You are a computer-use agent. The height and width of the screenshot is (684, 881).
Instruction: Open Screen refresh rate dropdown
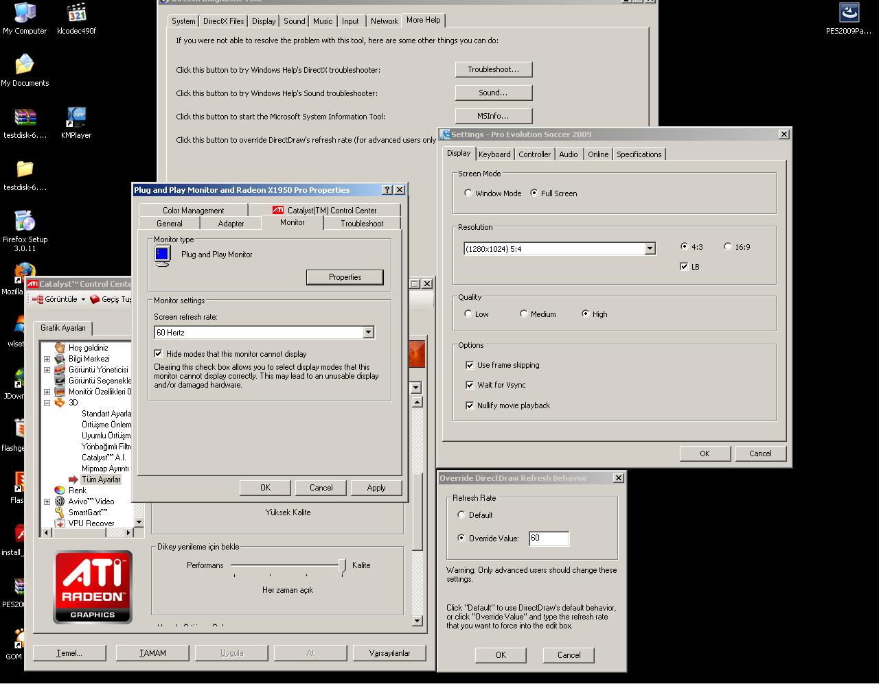tap(368, 333)
